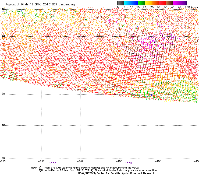The width and height of the screenshot is (199, 175).
Task: Click the NOAA/NESDIS credit line
Action: click(x=116, y=173)
